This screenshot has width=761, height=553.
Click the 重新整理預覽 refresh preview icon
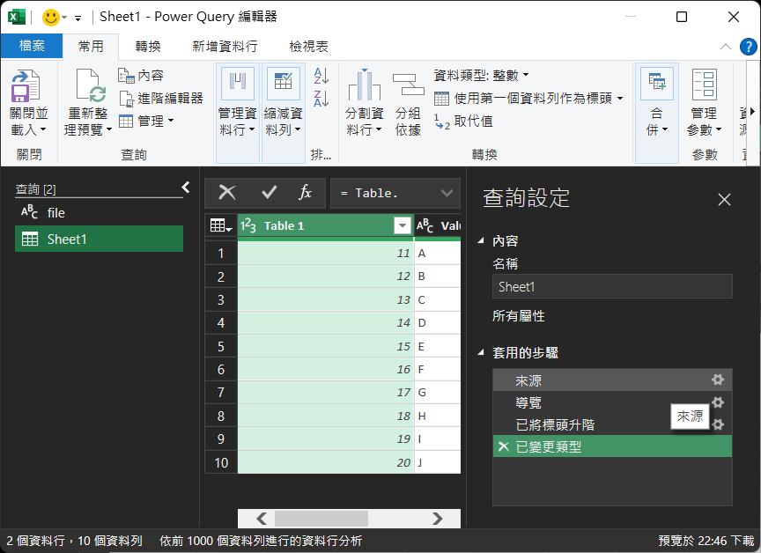(x=89, y=87)
